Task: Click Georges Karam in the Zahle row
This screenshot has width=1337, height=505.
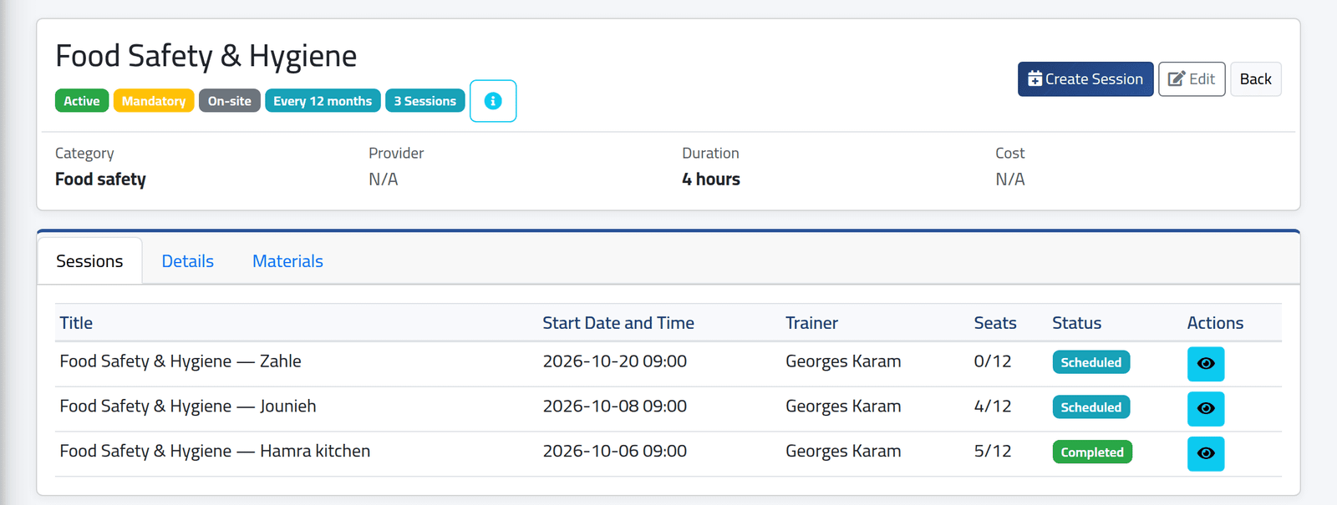Action: (x=843, y=361)
